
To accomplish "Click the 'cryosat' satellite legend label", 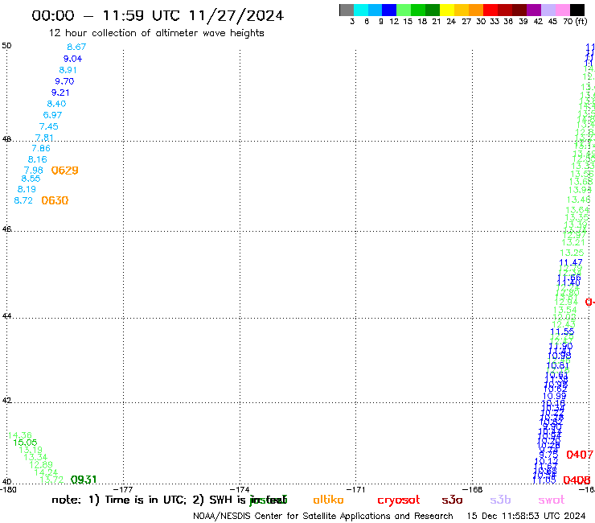I will coord(399,500).
